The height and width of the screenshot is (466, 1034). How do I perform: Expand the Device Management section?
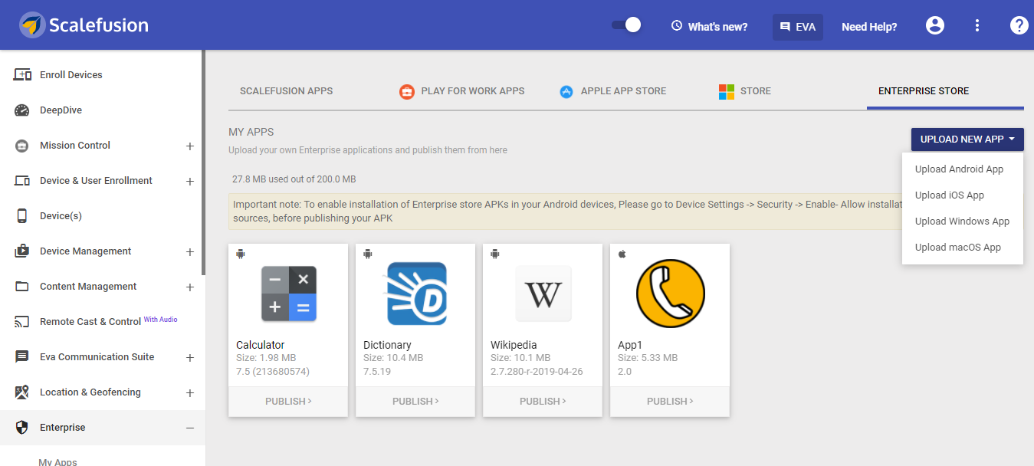[x=190, y=251]
